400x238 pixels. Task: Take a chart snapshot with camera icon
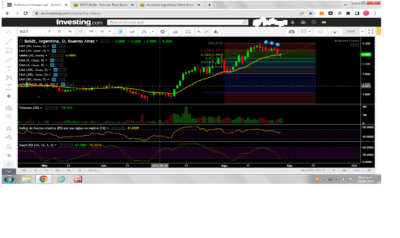point(291,32)
